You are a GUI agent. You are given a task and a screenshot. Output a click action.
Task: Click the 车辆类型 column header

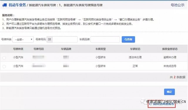click(100, 49)
